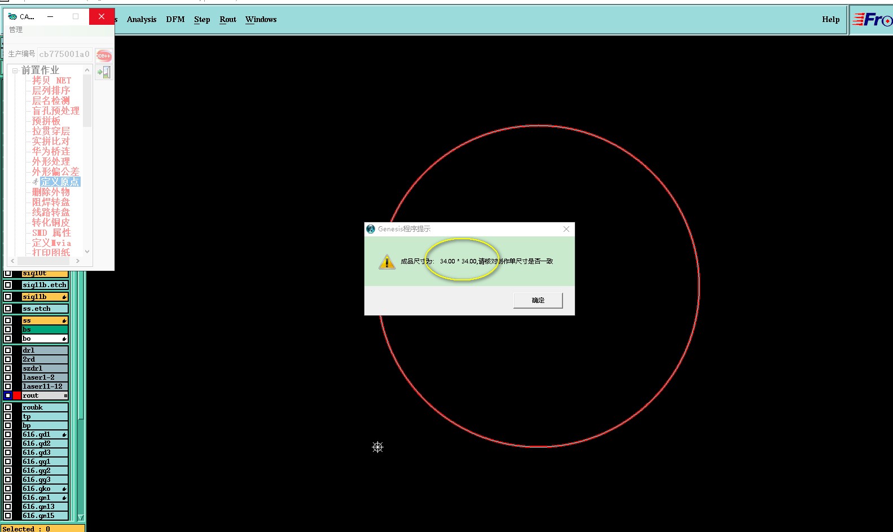Click the hand marker icon on the sig11b layer
Image resolution: width=893 pixels, height=532 pixels.
[x=64, y=297]
